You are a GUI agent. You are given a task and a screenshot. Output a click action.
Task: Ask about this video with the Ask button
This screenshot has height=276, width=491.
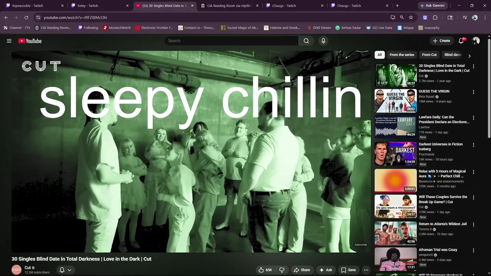326,270
